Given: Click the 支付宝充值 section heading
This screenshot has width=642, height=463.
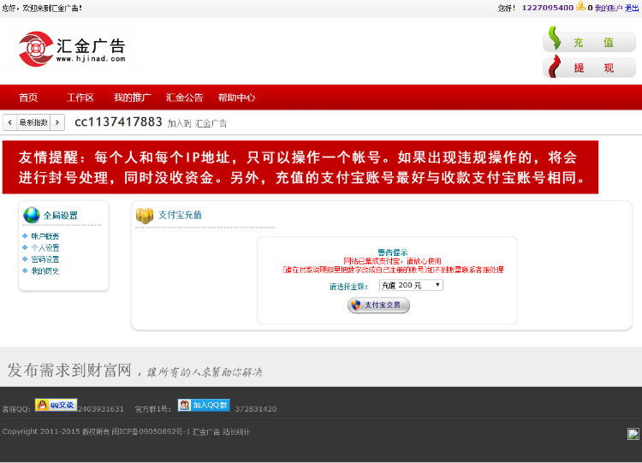Looking at the screenshot, I should pos(180,215).
